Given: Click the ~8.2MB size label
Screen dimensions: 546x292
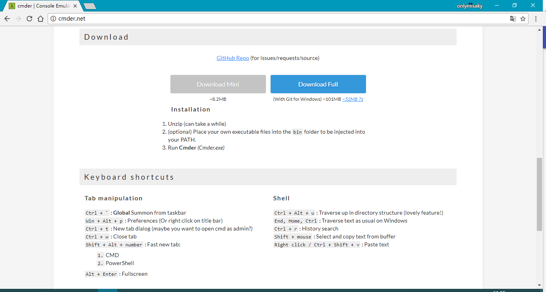Looking at the screenshot, I should (218, 99).
